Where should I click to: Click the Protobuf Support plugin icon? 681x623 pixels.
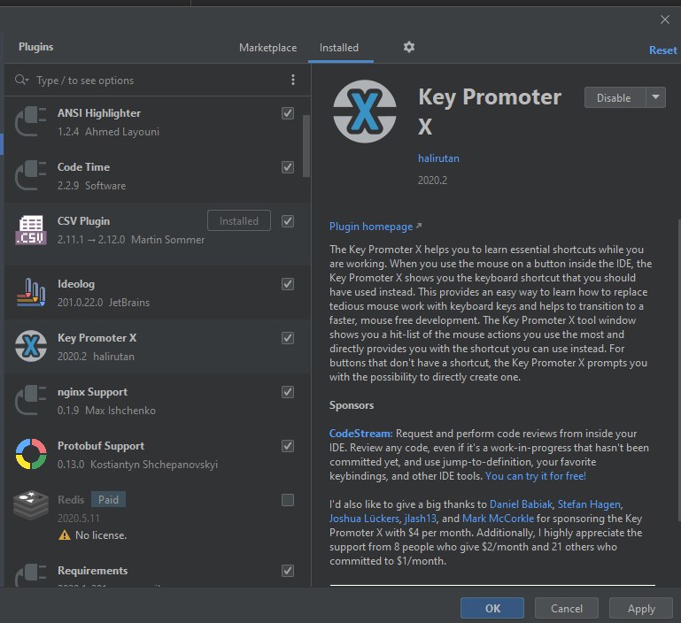[x=31, y=454]
